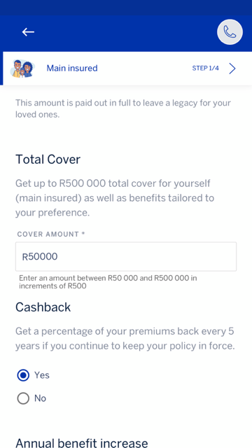Click the R50 000 to R500 000 hint text
This screenshot has height=448, width=252.
click(108, 281)
